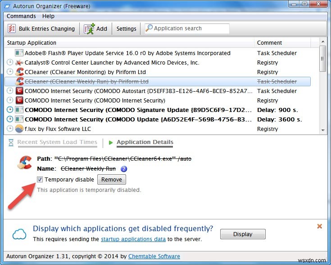The image size is (331, 265).
Task: Select f.lux by Flux Software LLC entry
Action: 58,129
